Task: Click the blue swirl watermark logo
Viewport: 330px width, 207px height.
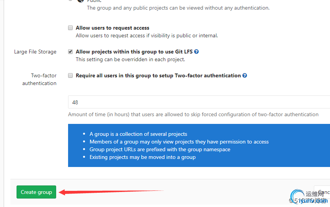Action: [x=297, y=196]
